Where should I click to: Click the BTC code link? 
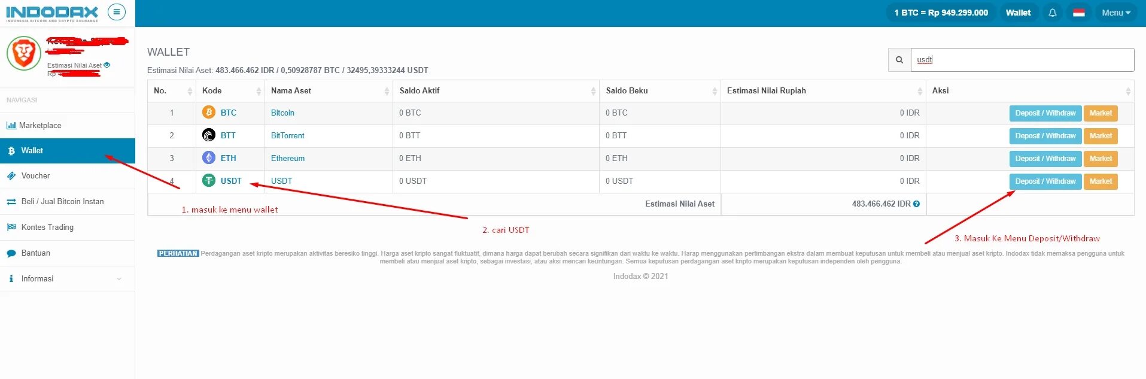228,113
